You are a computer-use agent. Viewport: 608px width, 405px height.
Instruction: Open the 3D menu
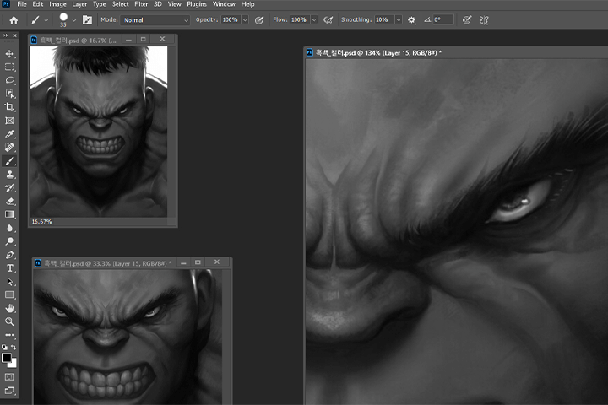pyautogui.click(x=158, y=4)
